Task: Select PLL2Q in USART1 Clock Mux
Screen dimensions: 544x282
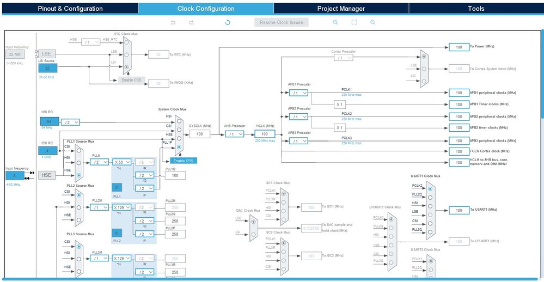Action: tap(430, 198)
